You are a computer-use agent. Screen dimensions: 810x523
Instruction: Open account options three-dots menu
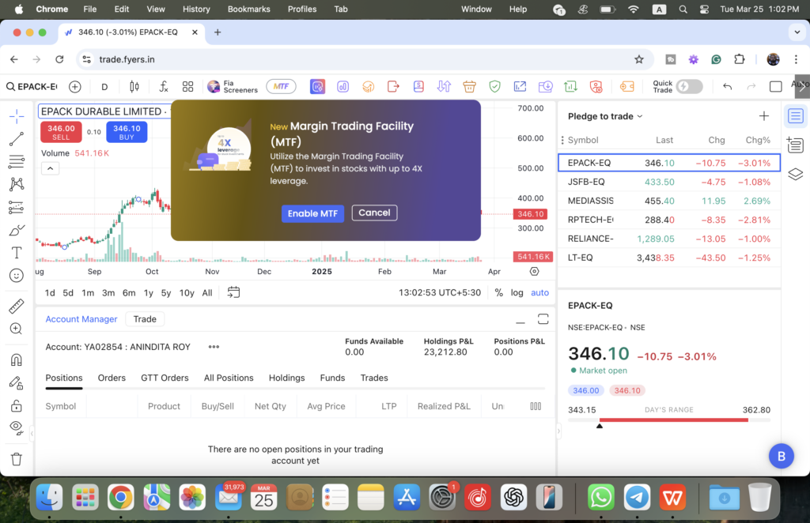pyautogui.click(x=214, y=347)
